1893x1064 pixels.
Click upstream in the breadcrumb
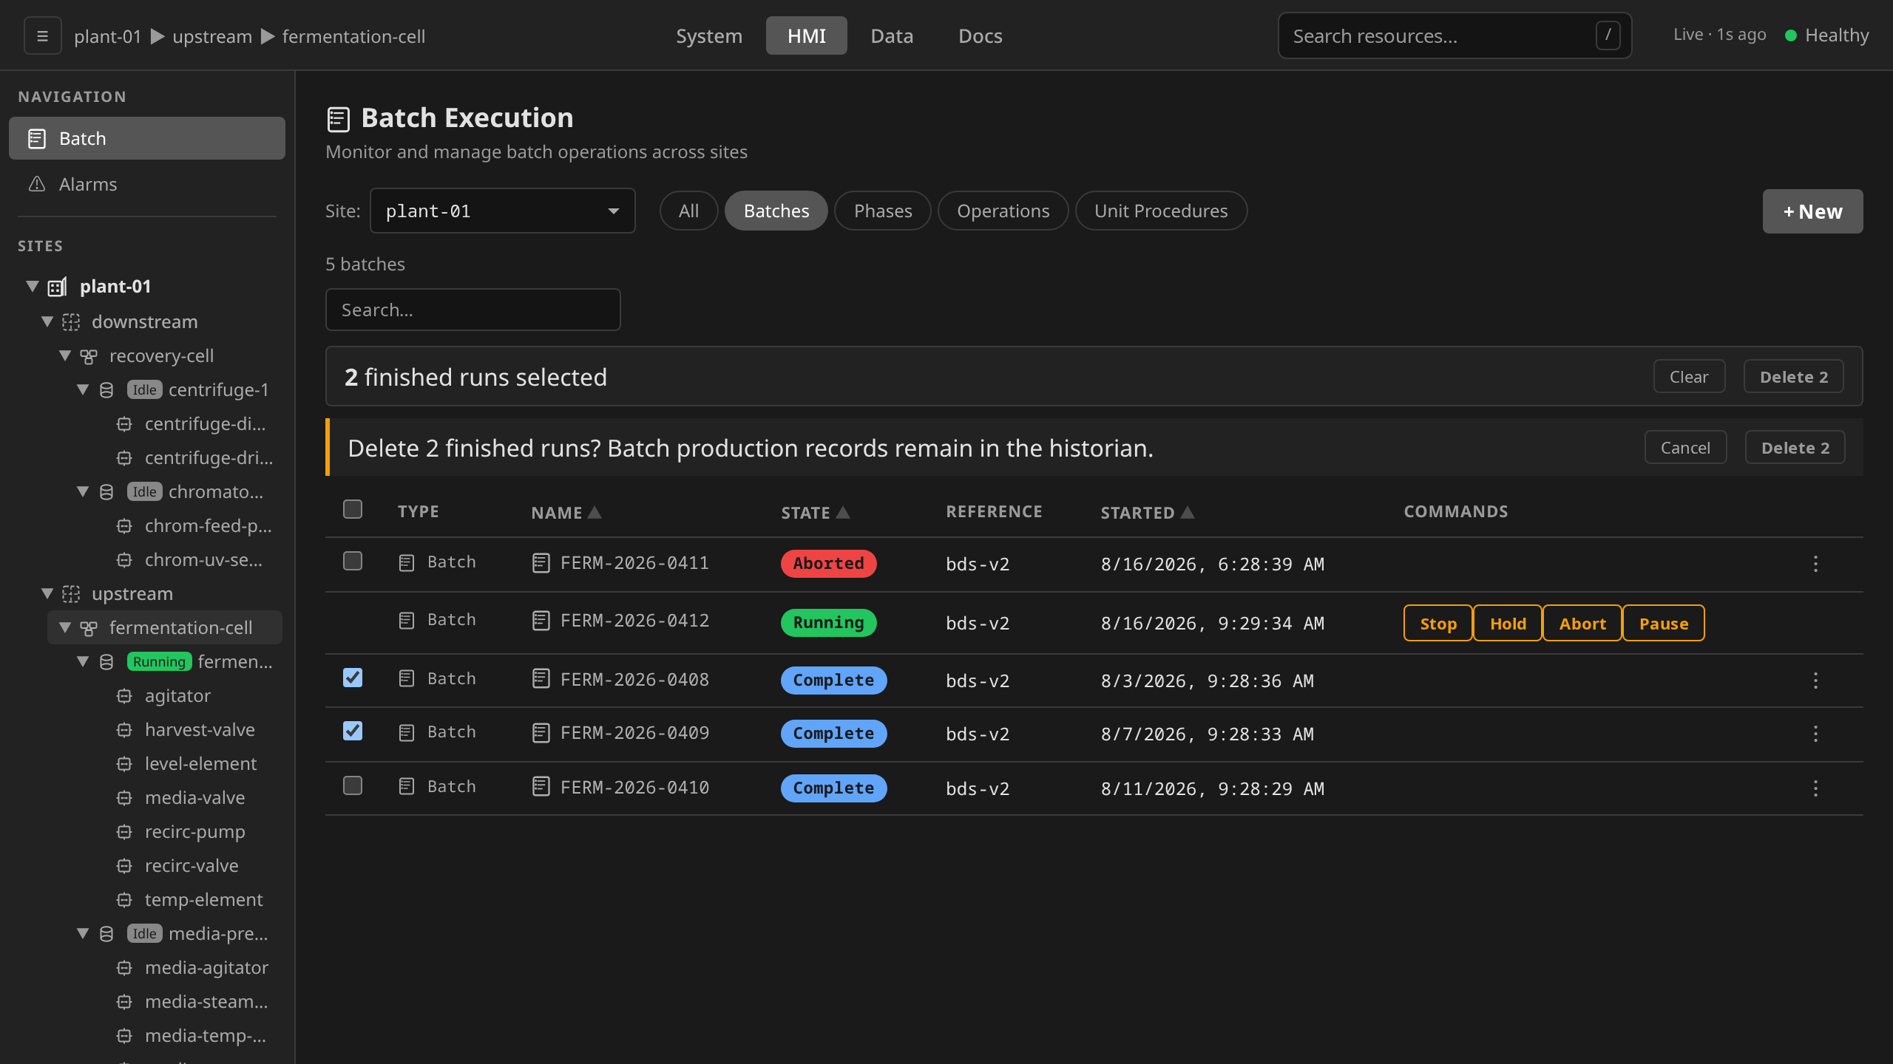[212, 36]
